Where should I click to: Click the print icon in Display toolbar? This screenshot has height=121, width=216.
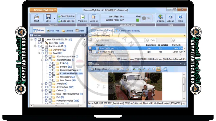coord(127,69)
